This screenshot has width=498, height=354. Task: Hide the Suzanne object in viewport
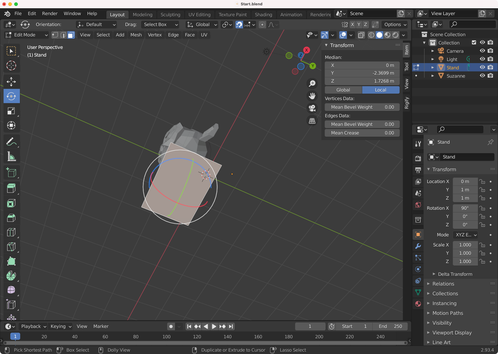click(x=482, y=76)
